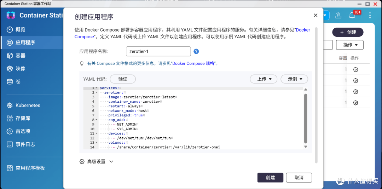Screen dimensions: 382x189
Task: Open the 操作 actions dropdown
Action: [x=349, y=45]
